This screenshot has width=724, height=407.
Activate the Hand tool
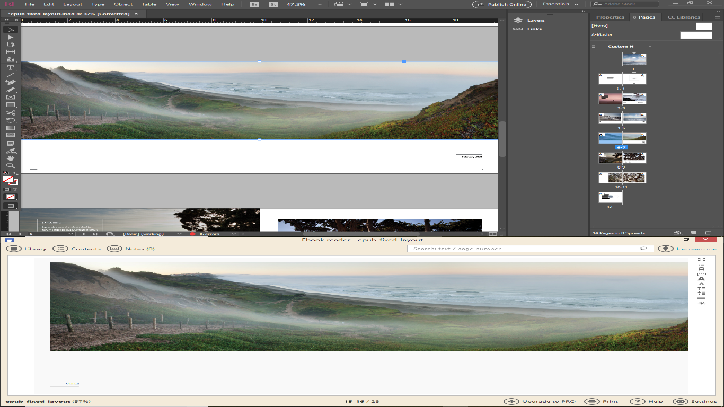(10, 158)
